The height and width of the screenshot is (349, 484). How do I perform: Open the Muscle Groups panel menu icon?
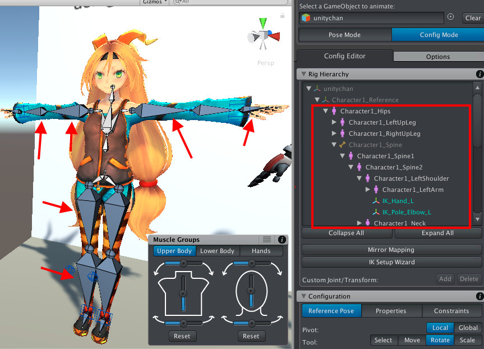267,240
